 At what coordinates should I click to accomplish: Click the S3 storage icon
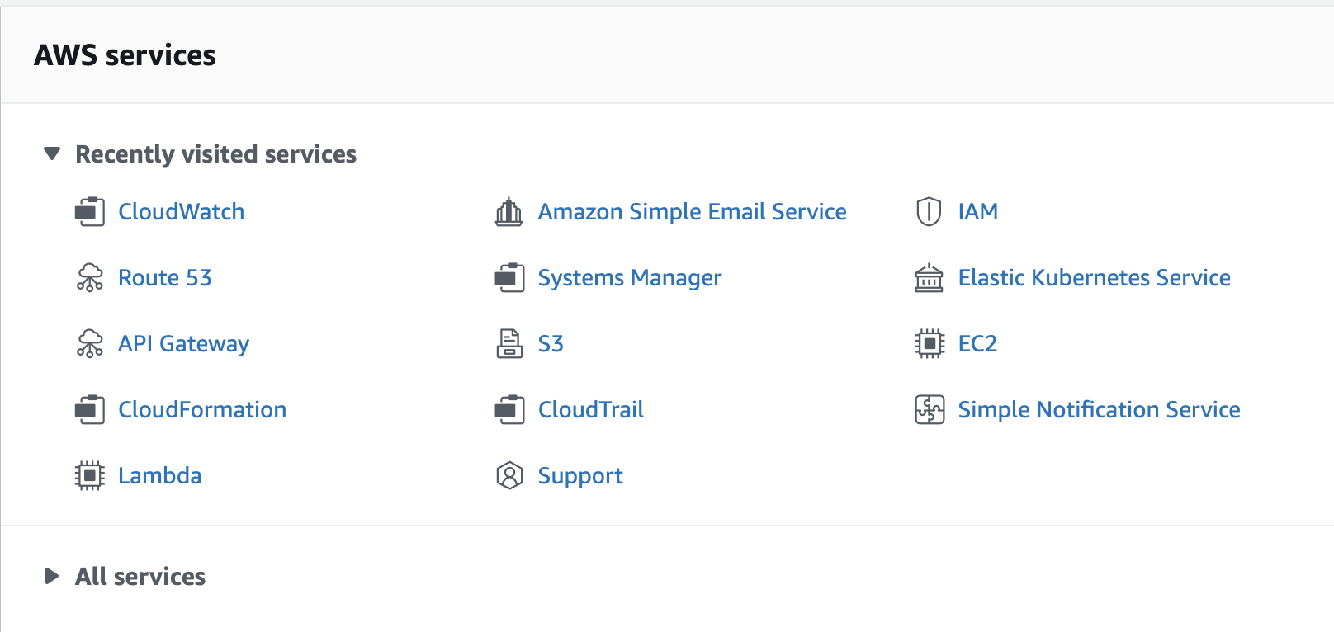pos(509,343)
